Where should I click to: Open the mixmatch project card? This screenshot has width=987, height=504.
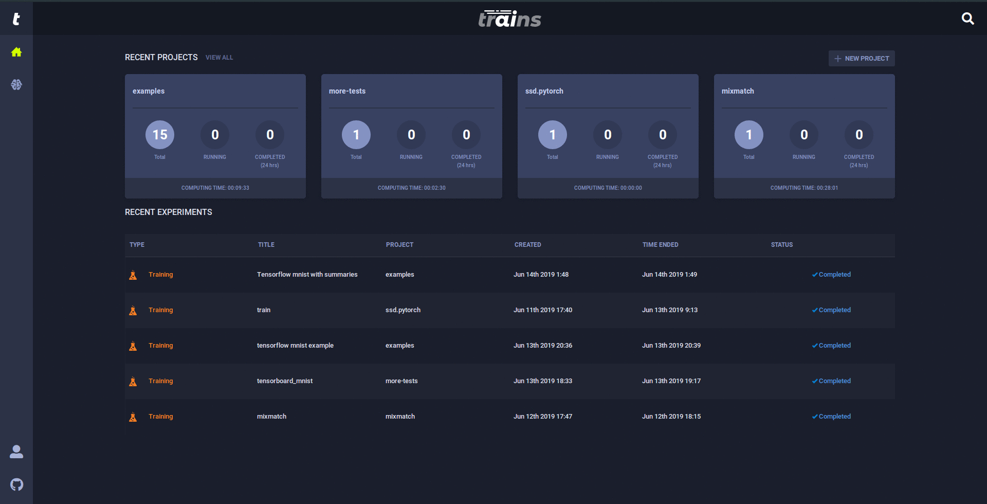[x=804, y=92]
